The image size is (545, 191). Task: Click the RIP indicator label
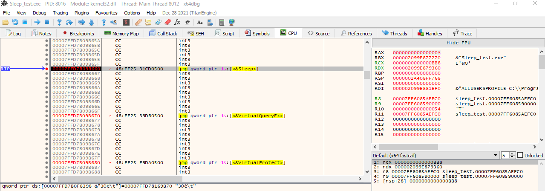pos(5,69)
